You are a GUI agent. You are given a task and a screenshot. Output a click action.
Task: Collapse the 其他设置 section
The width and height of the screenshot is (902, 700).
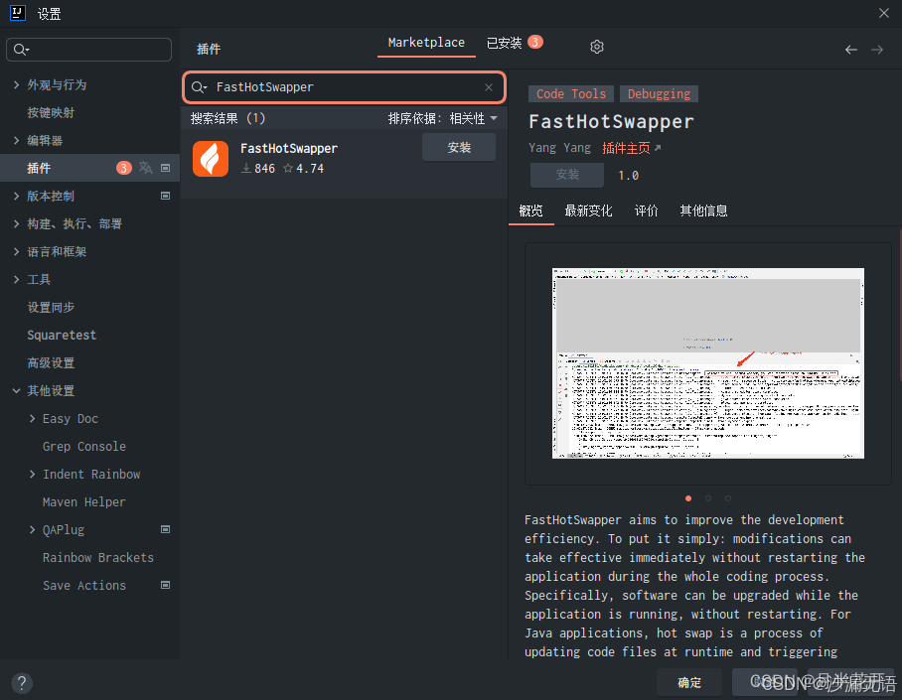[16, 391]
